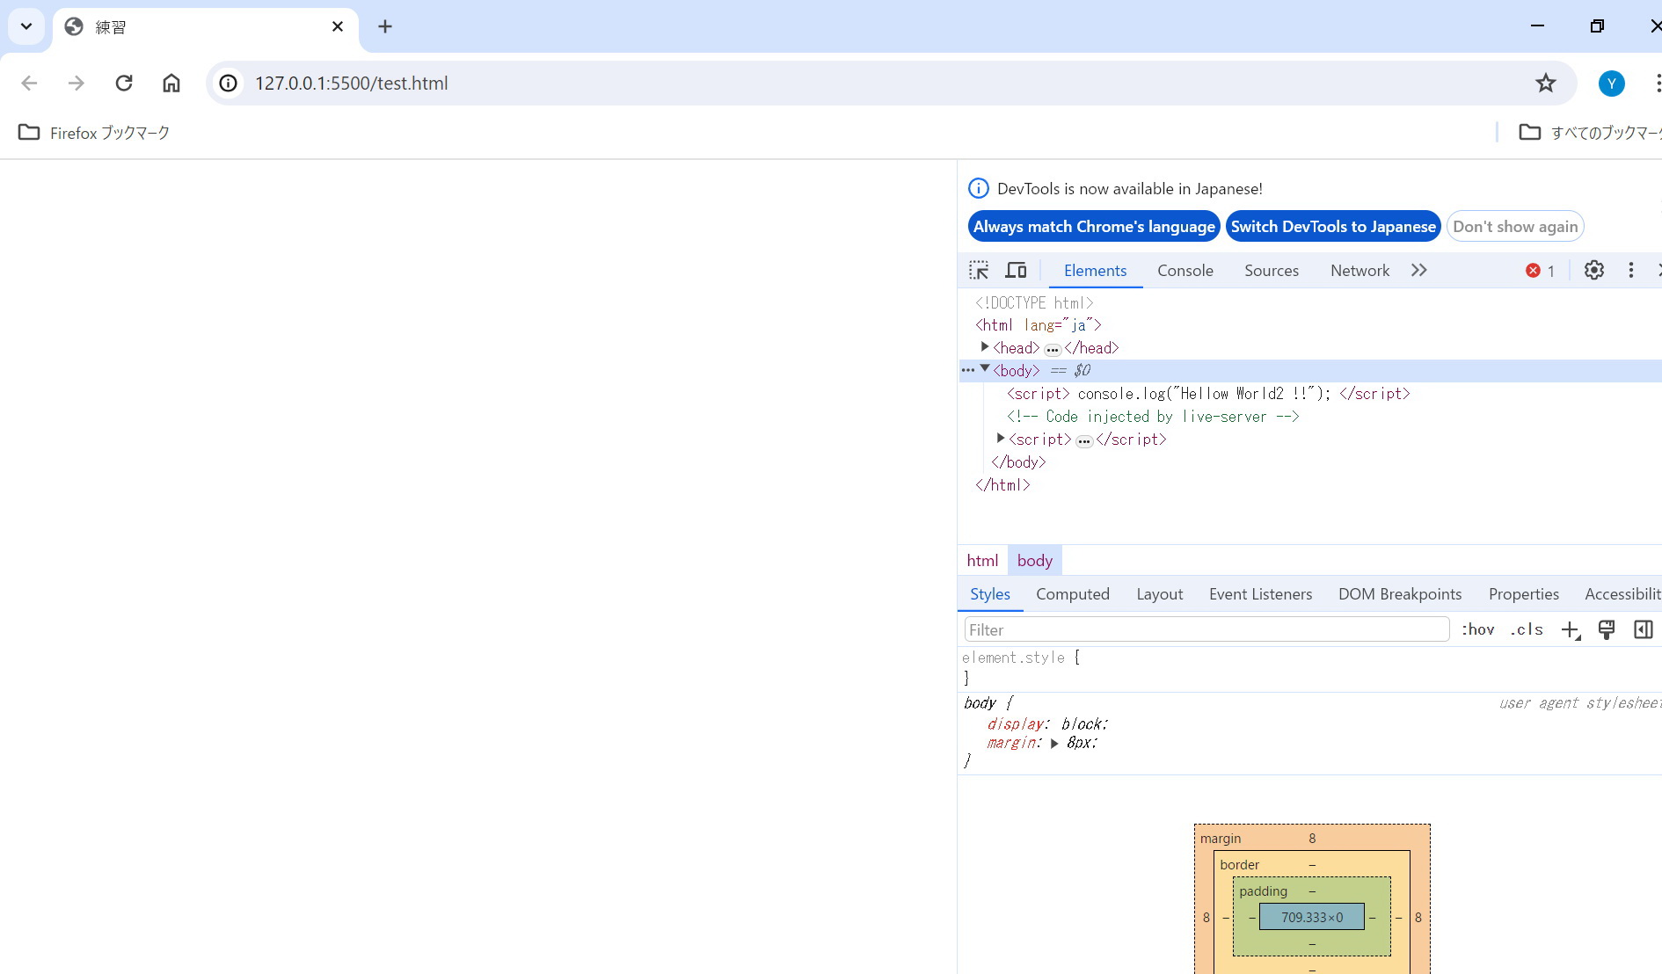Click the box model padding label
The height and width of the screenshot is (974, 1662).
coord(1263,891)
